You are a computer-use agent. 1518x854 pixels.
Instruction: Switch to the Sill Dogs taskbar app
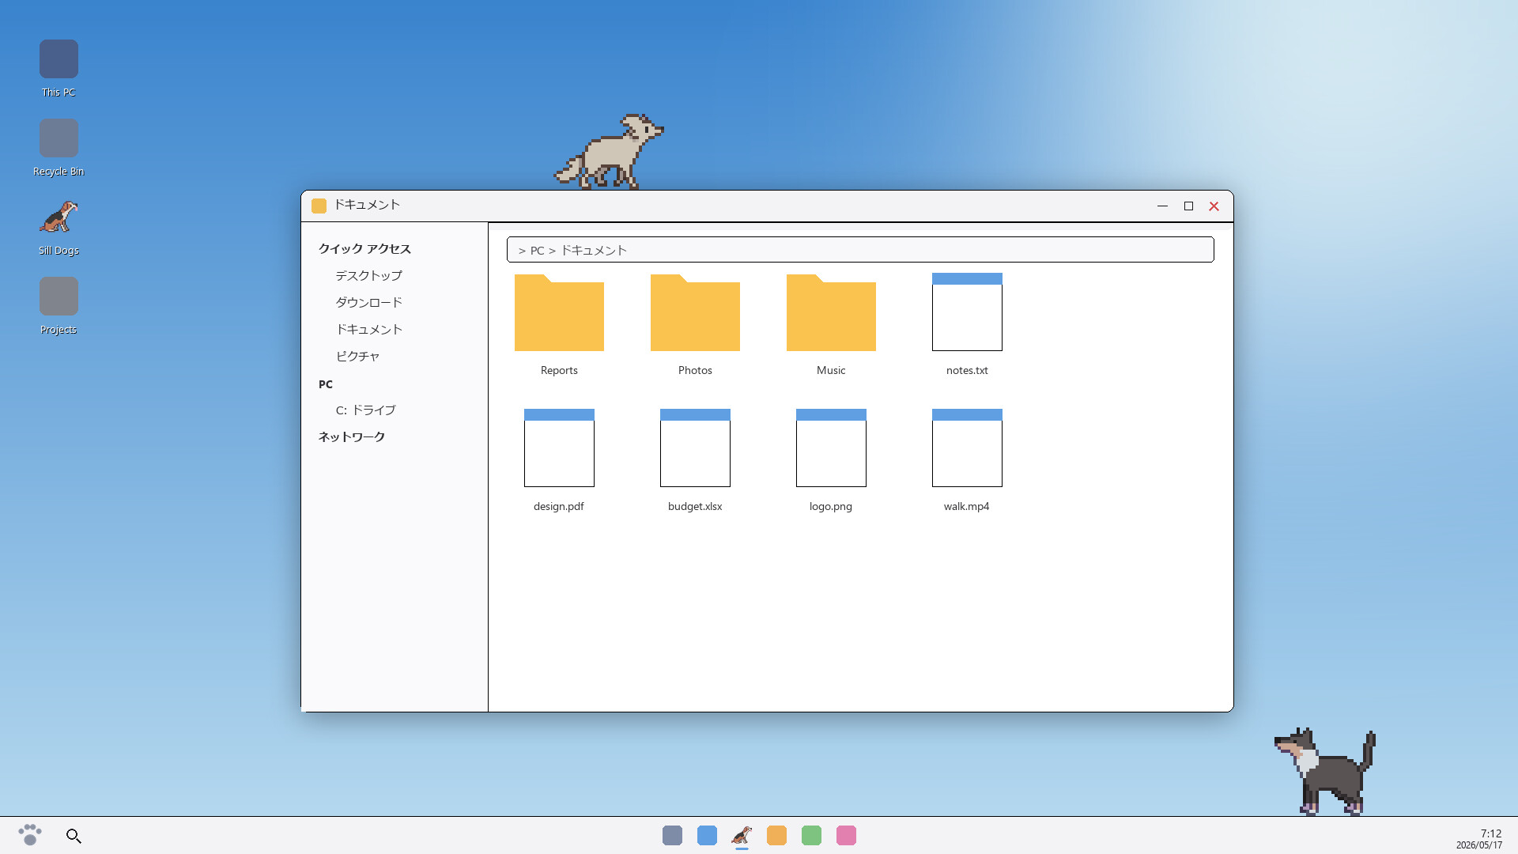coord(742,835)
